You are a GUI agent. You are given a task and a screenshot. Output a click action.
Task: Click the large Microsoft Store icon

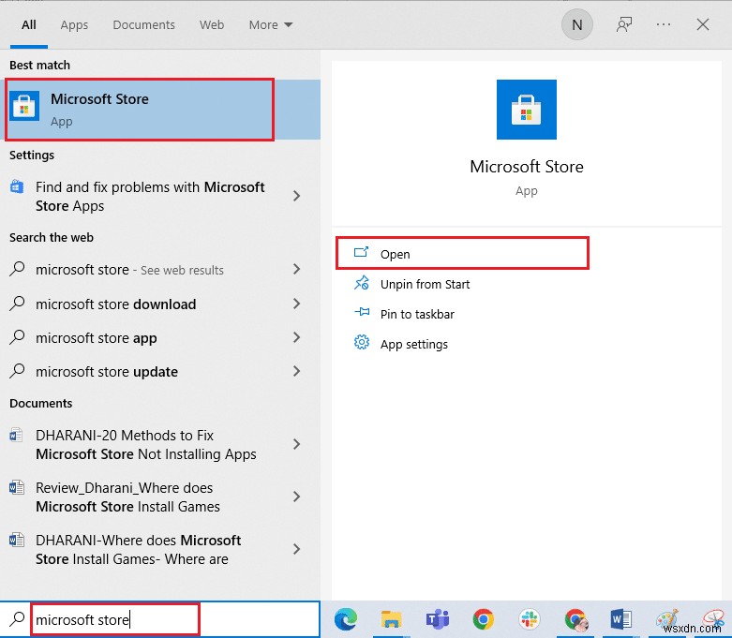(526, 110)
